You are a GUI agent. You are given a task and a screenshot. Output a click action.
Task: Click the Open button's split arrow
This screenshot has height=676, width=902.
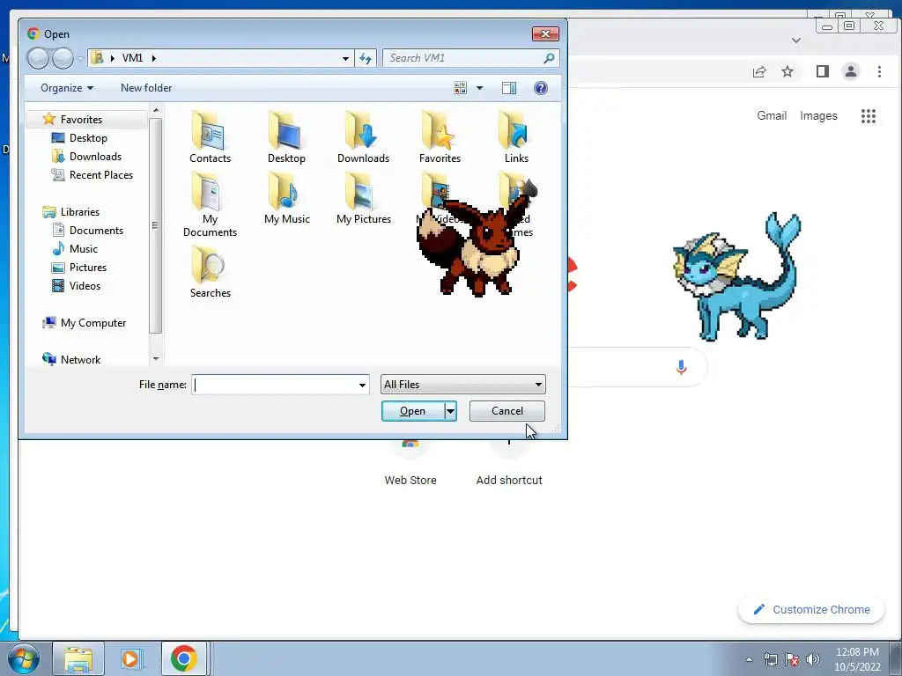pos(450,411)
